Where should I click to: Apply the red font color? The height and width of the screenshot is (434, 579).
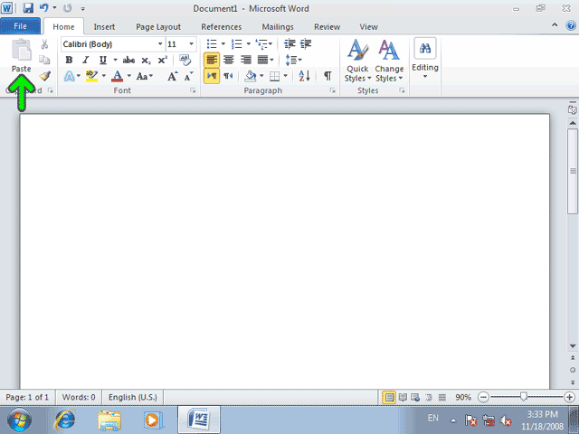pos(117,76)
